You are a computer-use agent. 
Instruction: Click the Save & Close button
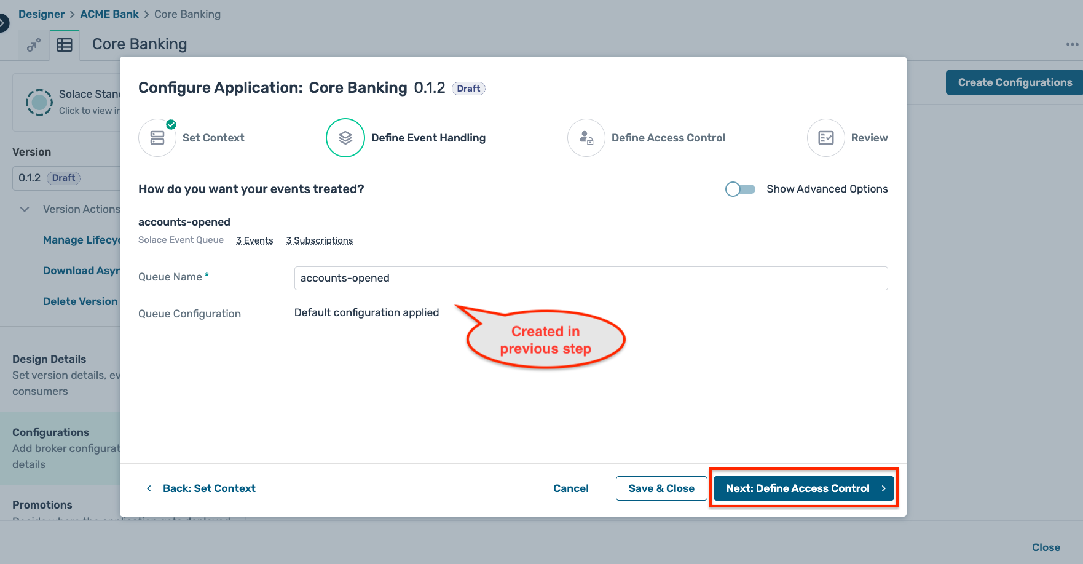(x=661, y=488)
